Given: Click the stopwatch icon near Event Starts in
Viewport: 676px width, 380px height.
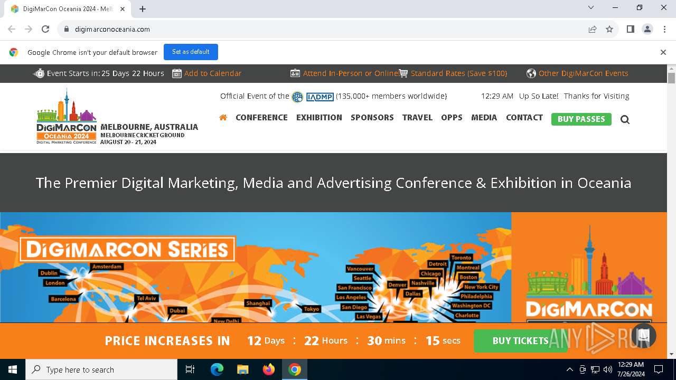Looking at the screenshot, I should [39, 73].
